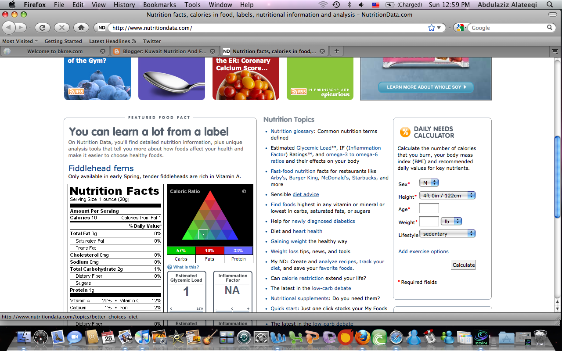
Task: Click into the Age input field
Action: click(429, 208)
